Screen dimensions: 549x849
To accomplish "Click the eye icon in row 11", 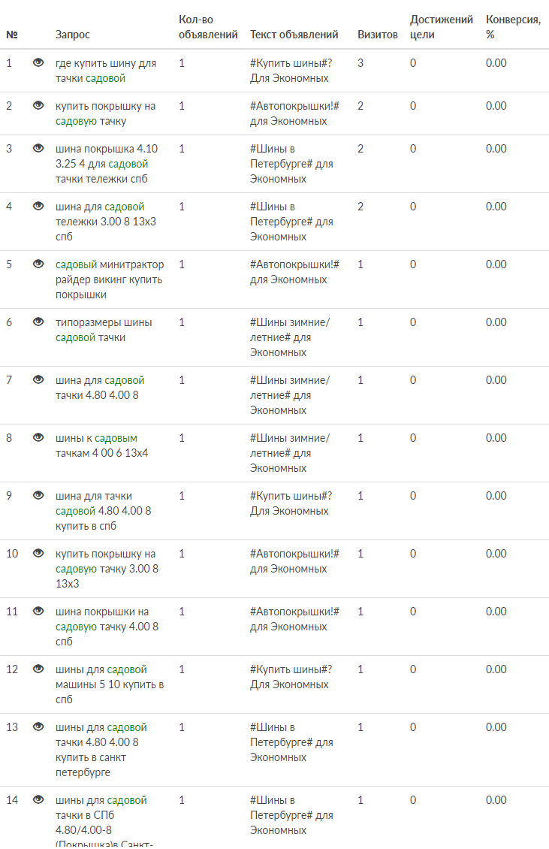I will pos(38,612).
